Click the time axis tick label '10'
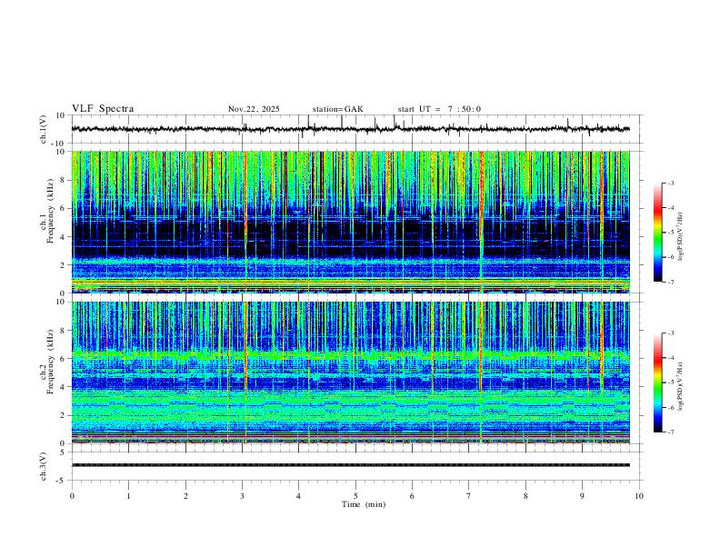 [639, 496]
